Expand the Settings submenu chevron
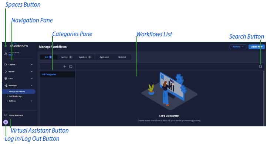 tap(31, 101)
